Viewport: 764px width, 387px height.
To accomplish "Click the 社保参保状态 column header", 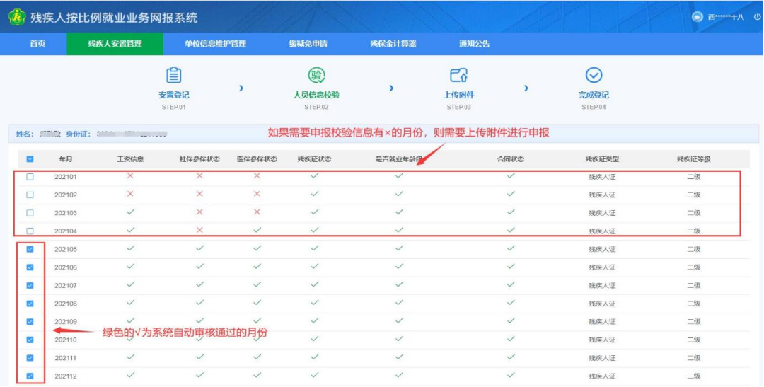I will click(x=199, y=159).
